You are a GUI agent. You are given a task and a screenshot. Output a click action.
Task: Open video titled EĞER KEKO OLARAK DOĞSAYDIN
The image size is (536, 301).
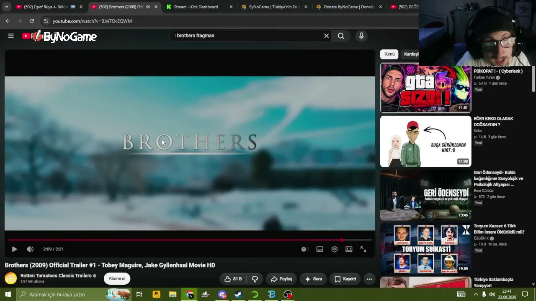tap(493, 122)
